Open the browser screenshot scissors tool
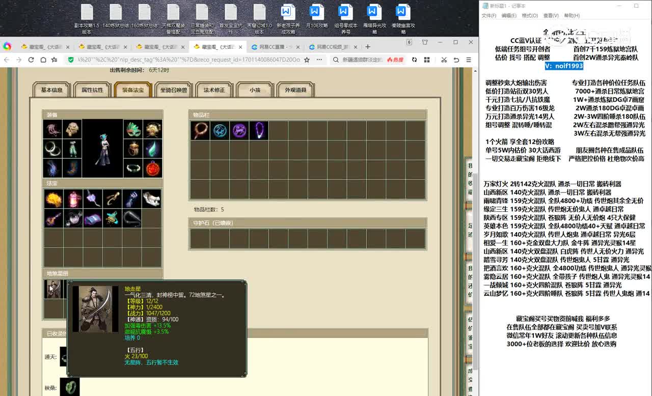Viewport: 652px width, 396px height. tap(444, 60)
